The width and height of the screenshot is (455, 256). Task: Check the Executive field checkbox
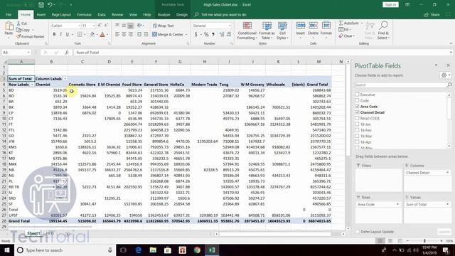tap(357, 95)
